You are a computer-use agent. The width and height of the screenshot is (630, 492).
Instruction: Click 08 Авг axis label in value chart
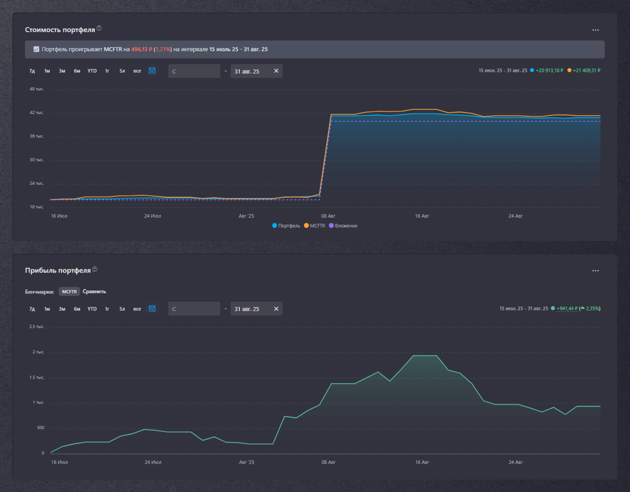point(328,216)
